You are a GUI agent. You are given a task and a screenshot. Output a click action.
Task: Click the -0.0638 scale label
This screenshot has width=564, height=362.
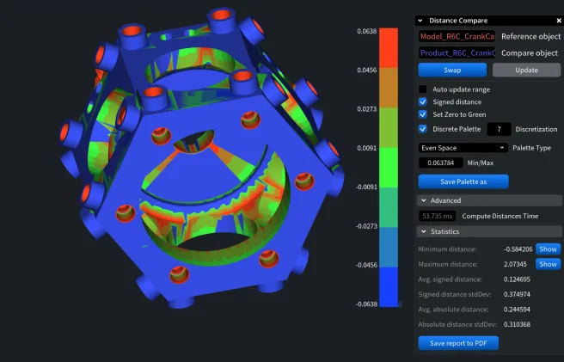click(366, 304)
